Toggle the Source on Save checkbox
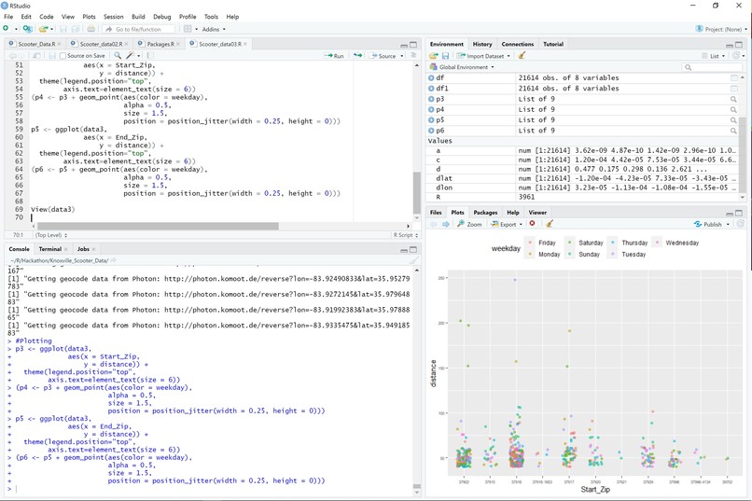Viewport: 752px width, 501px height. 63,56
